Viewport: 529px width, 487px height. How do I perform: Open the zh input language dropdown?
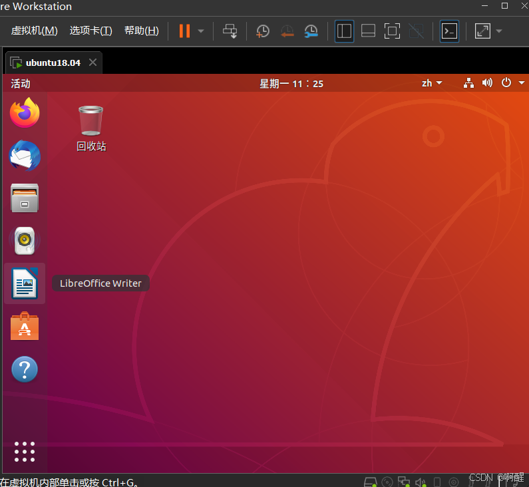tap(433, 83)
